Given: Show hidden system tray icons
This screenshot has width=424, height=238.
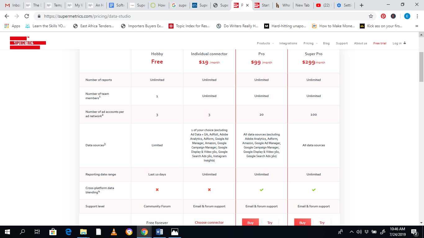Looking at the screenshot, I should [x=352, y=231].
